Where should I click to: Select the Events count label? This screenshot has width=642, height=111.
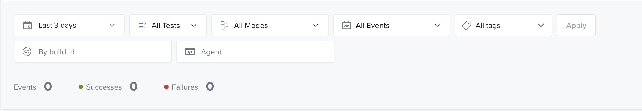(x=25, y=87)
